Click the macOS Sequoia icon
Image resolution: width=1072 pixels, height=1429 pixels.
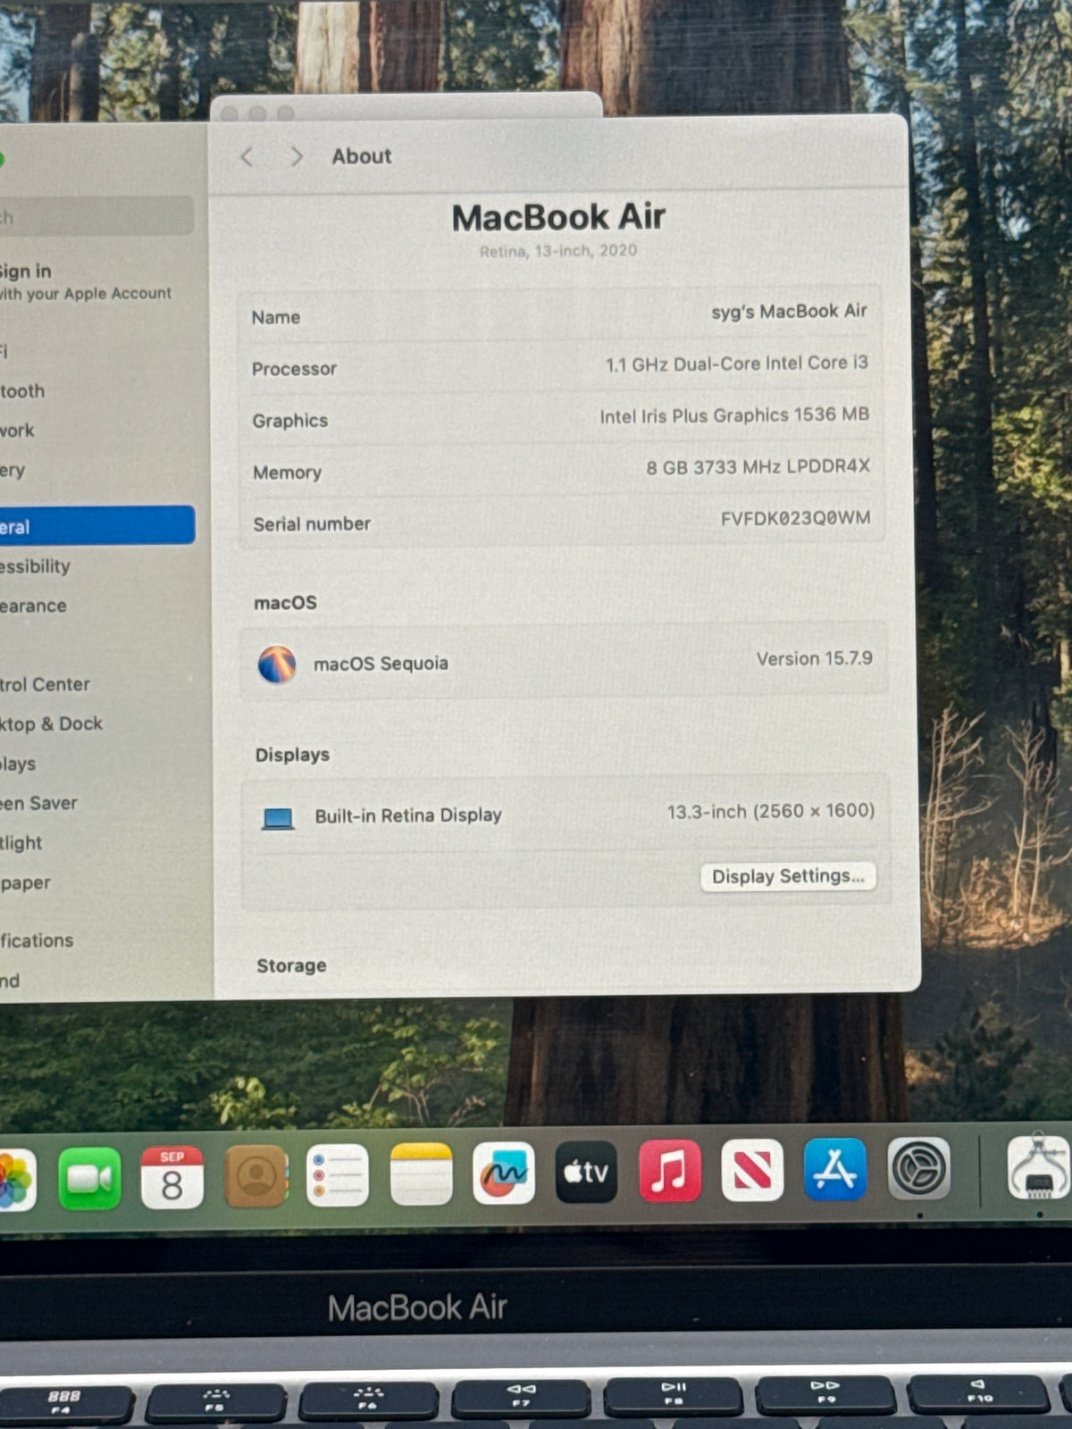[x=277, y=664]
